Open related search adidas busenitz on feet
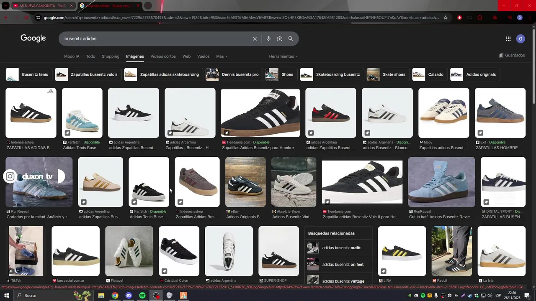 pos(338,265)
